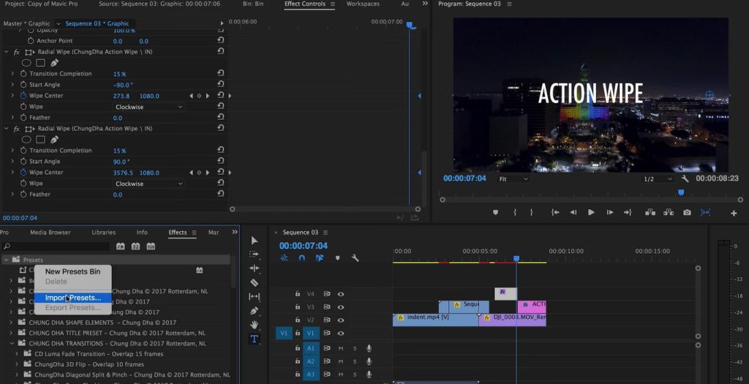Screen dimensions: 749x384
Task: Click the timeline 00:00:07:04 timecode
Action: tap(304, 246)
